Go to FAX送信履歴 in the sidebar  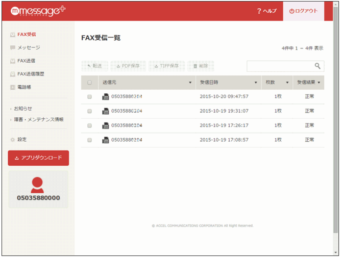[30, 74]
